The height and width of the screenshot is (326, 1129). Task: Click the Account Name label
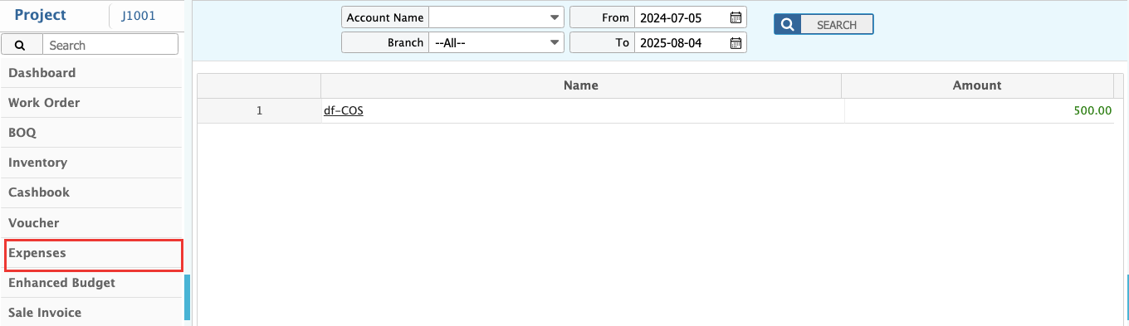click(x=385, y=17)
